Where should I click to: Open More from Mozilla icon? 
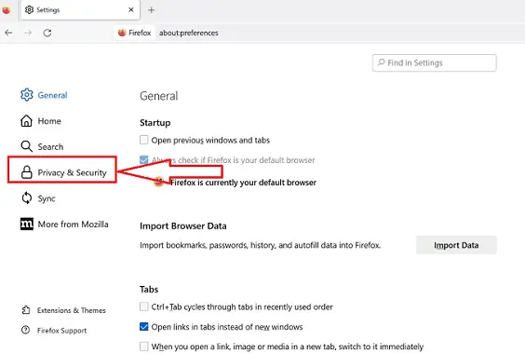[27, 224]
